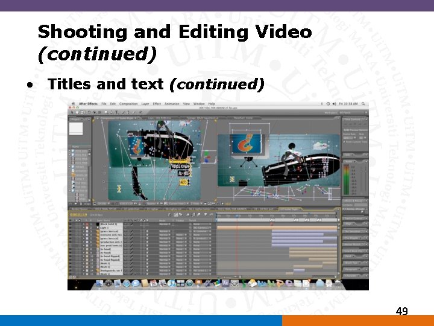The height and width of the screenshot is (326, 434).
Task: Select the Rotation tool
Action: point(89,112)
